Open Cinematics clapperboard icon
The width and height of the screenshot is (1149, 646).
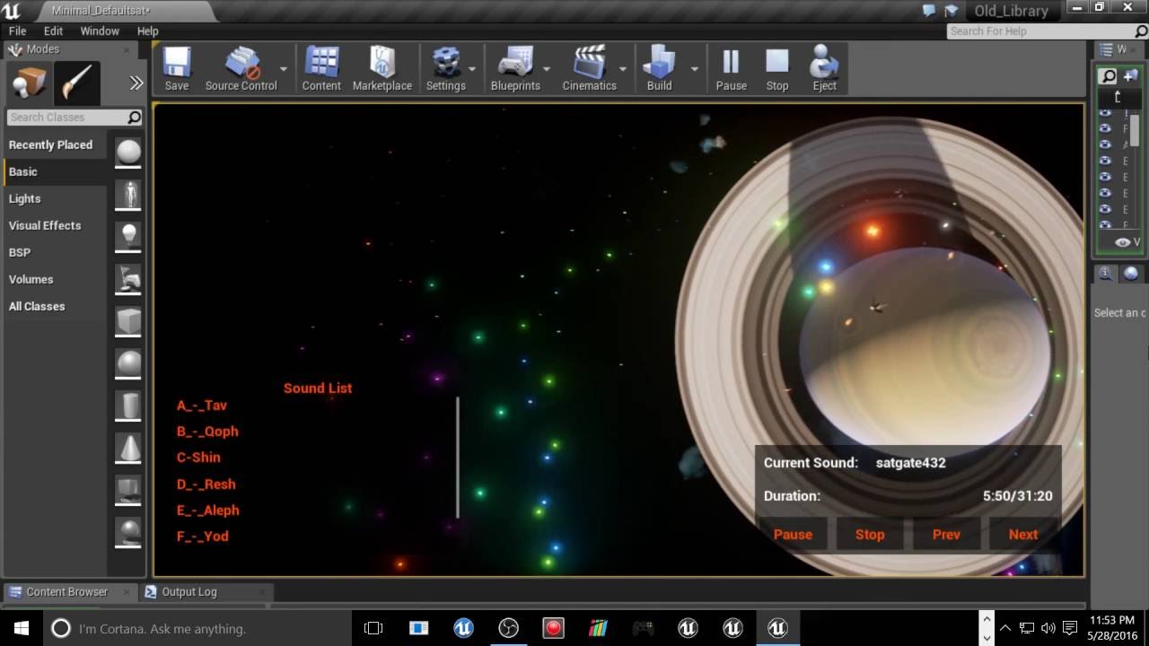[589, 70]
